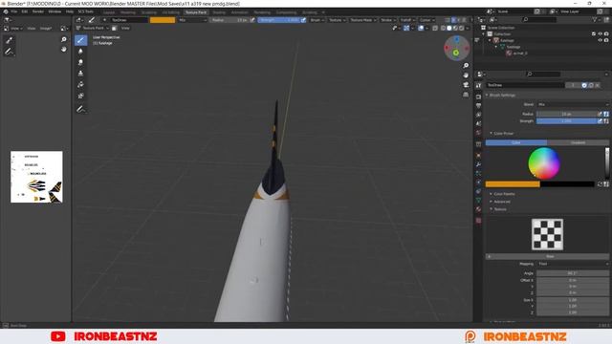Click the livery image thumbnail in Image Editor
612x344 pixels.
point(36,177)
